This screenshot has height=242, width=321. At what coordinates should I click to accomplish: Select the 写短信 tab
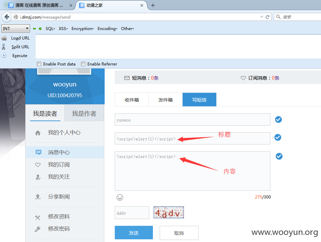pyautogui.click(x=199, y=100)
